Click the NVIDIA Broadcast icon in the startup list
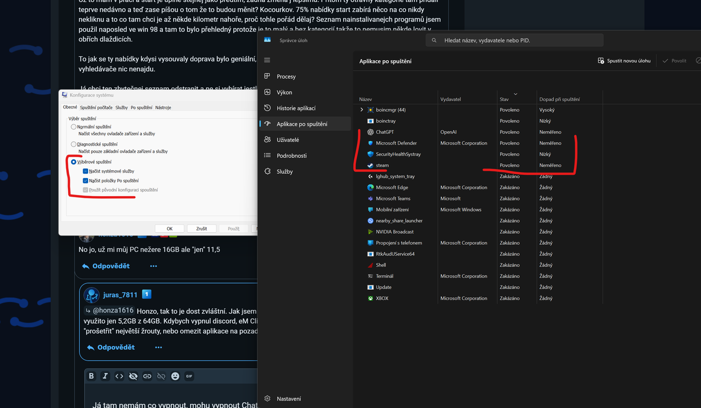Screen dimensions: 701x408 [x=371, y=232]
